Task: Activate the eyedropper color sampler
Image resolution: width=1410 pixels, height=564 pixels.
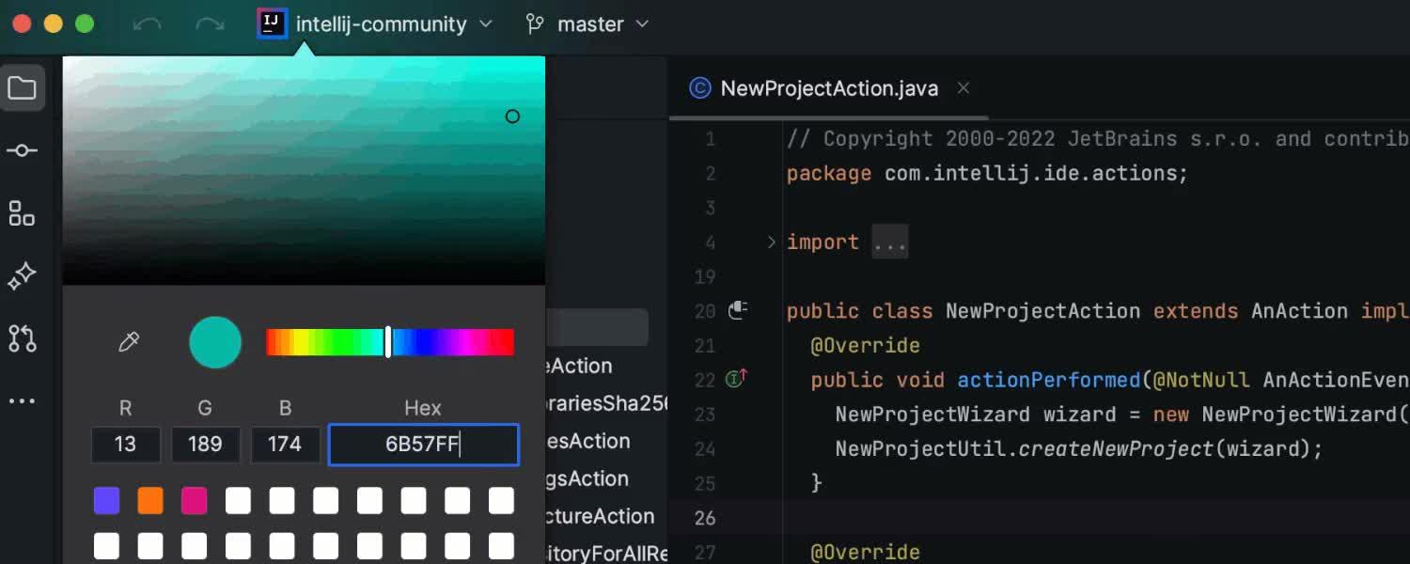Action: pos(129,342)
